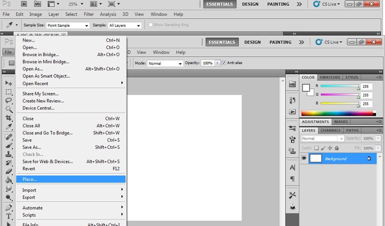Image resolution: width=385 pixels, height=226 pixels.
Task: Select the Move tool in the toolbox
Action: click(x=8, y=83)
